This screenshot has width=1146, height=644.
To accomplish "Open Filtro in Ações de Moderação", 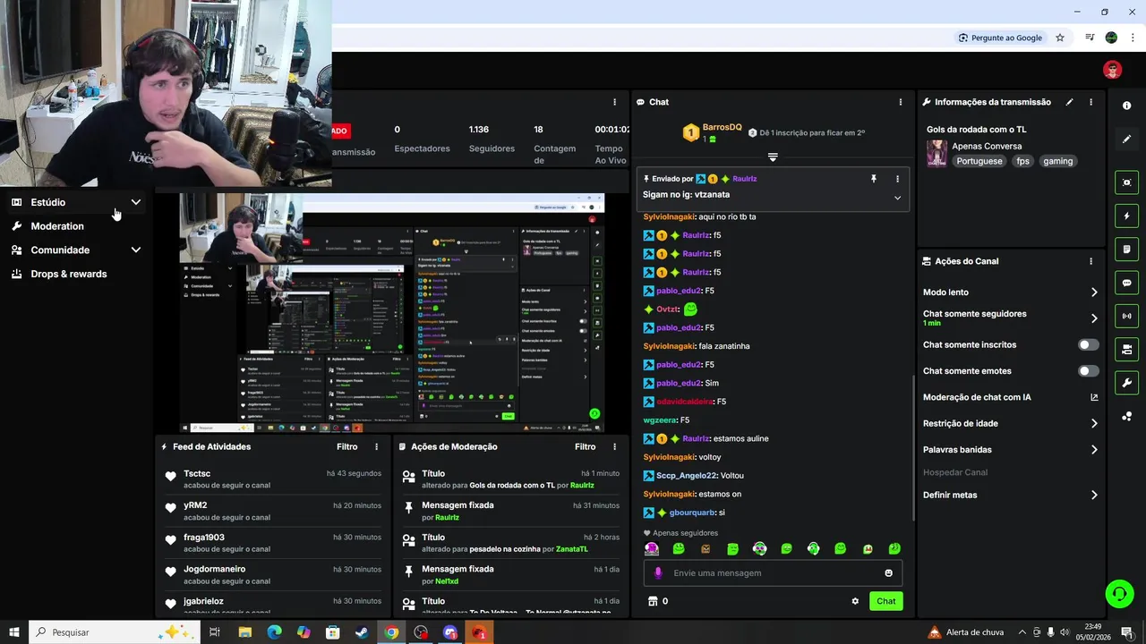I will pos(585,446).
